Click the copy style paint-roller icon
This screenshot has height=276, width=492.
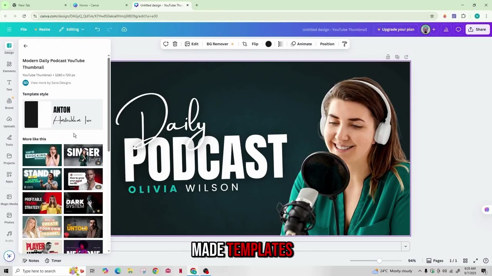pos(344,44)
